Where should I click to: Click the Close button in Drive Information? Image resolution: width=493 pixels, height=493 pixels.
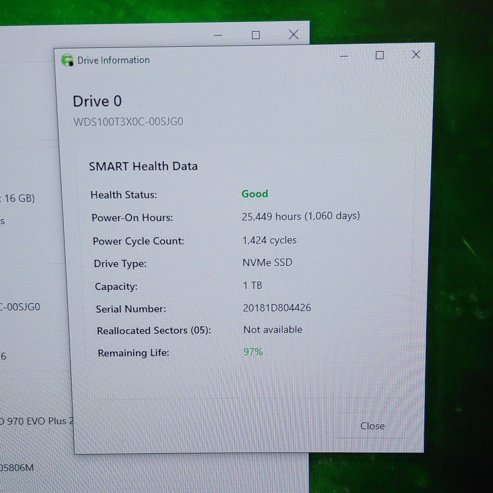coord(372,426)
